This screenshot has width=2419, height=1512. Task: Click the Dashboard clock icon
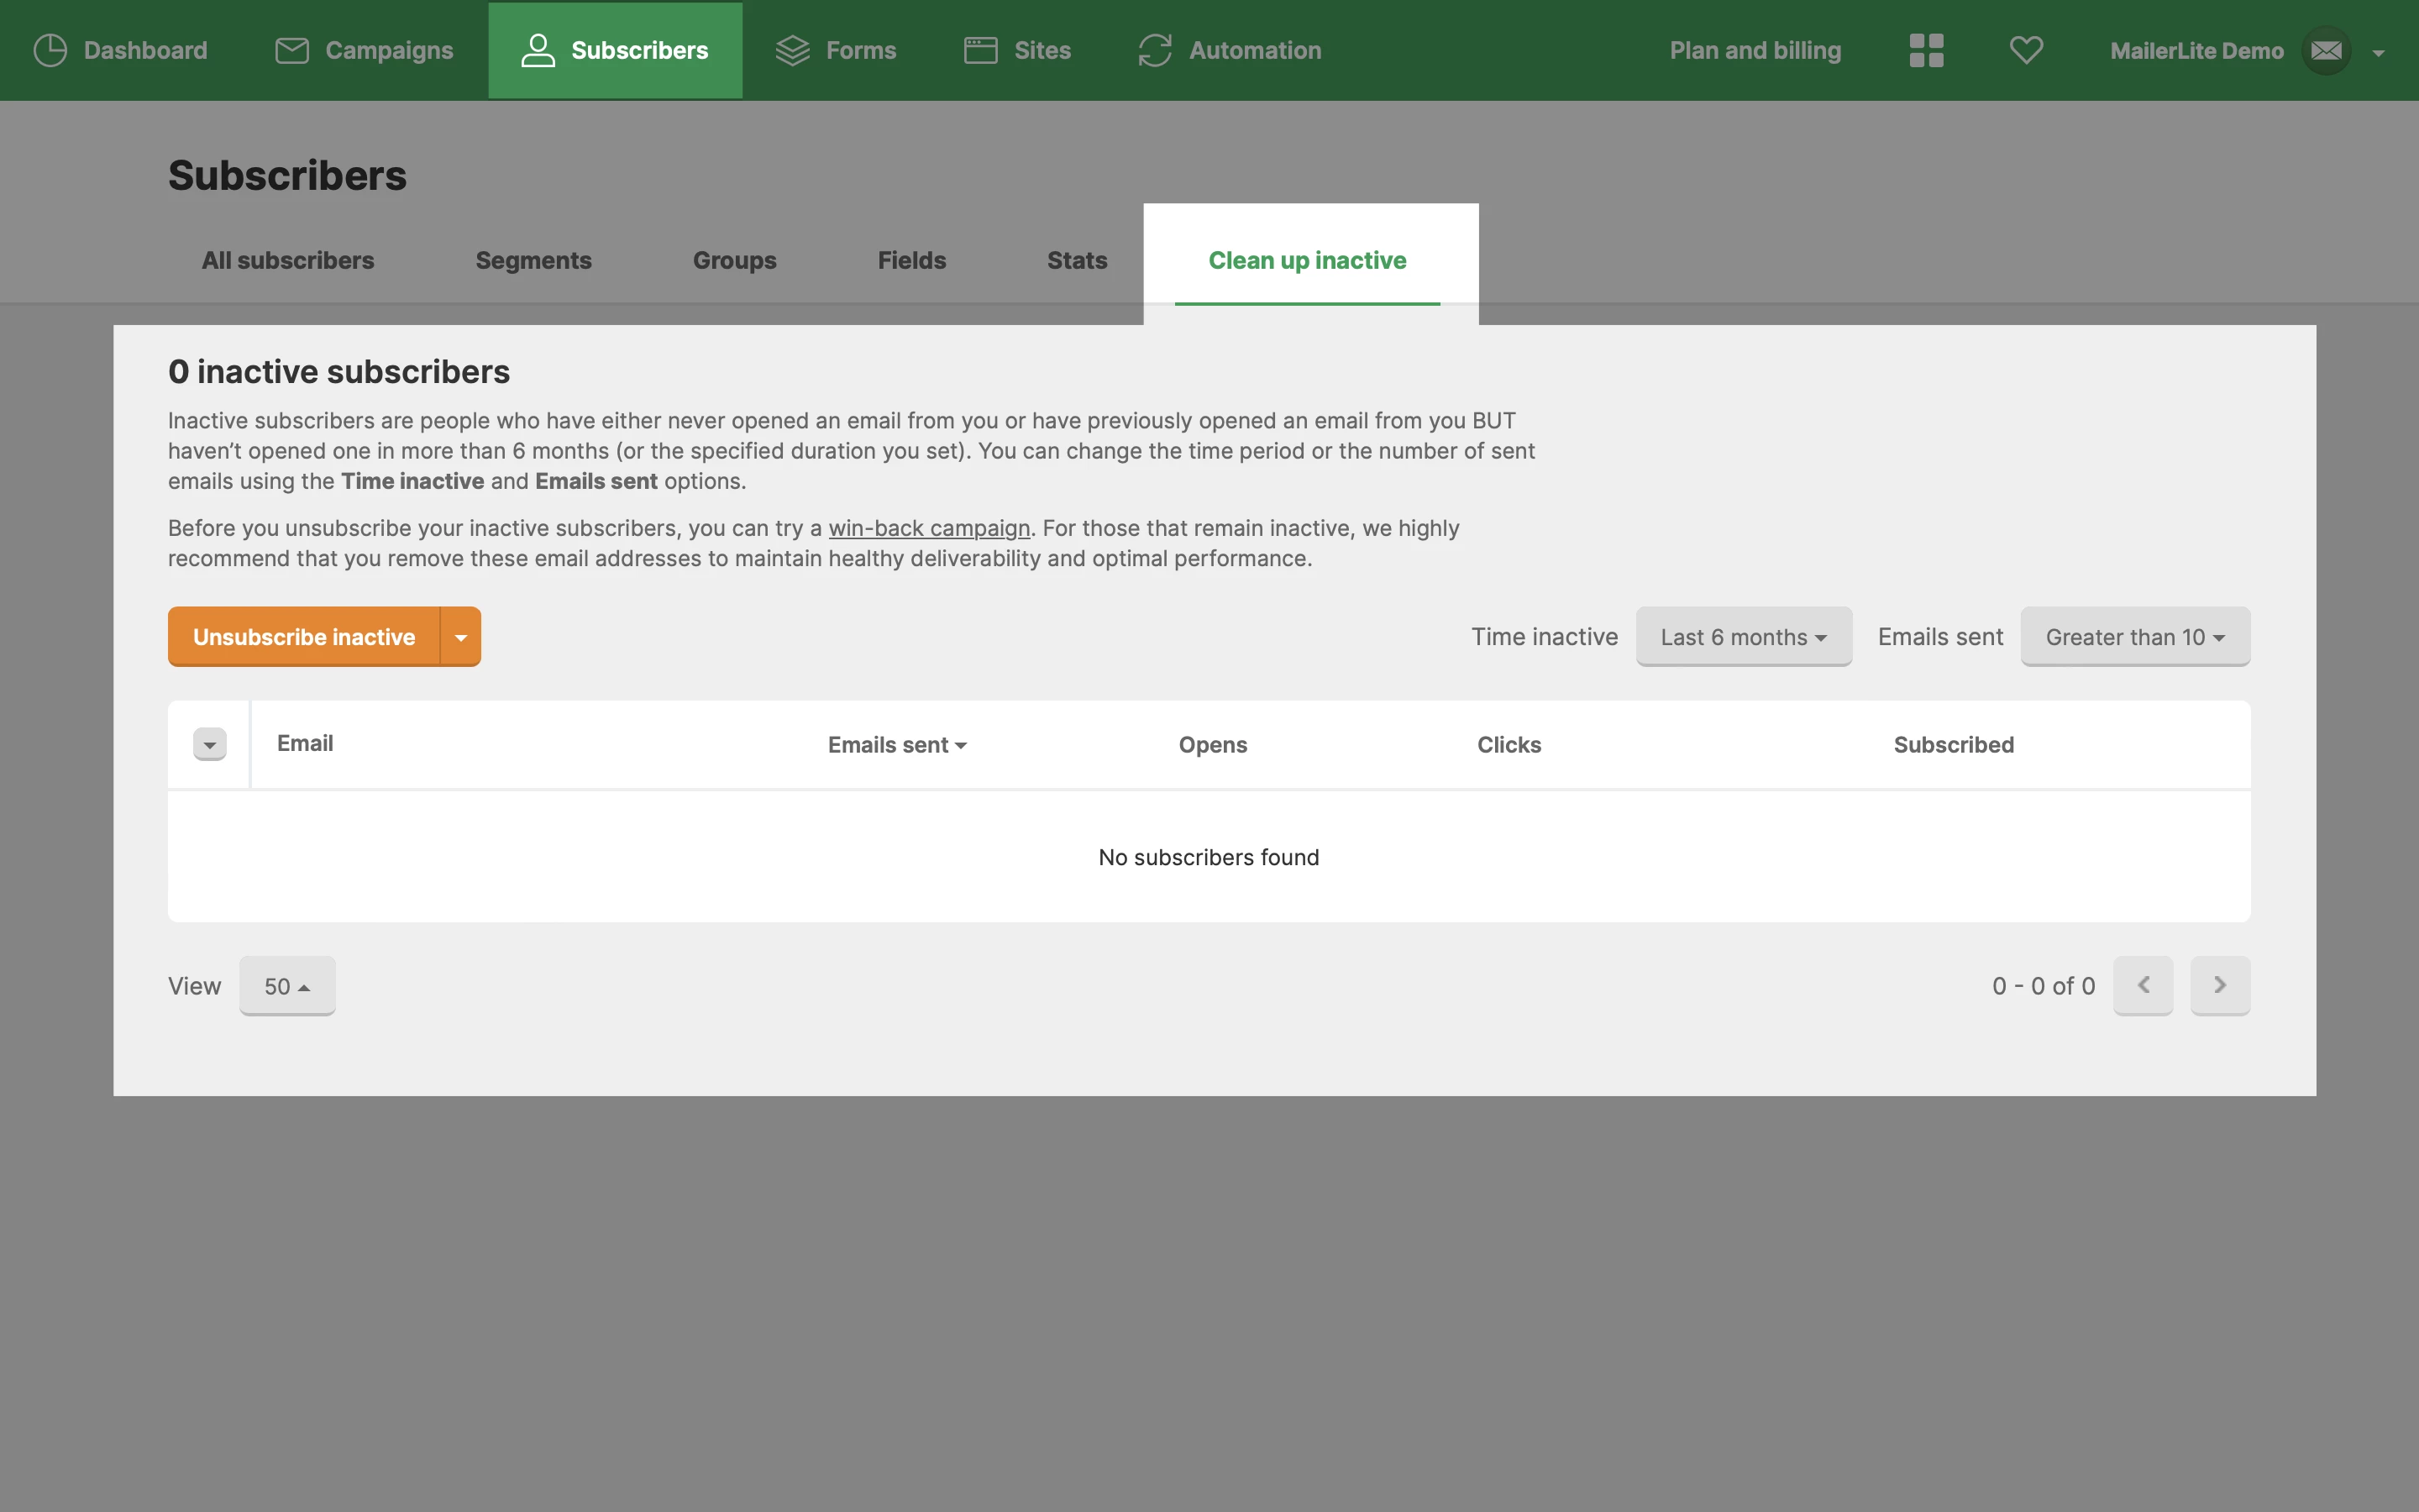pos(50,50)
